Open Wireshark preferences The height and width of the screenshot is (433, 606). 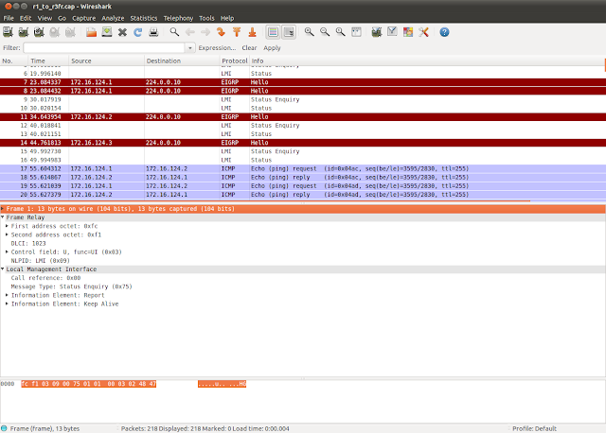coord(423,32)
